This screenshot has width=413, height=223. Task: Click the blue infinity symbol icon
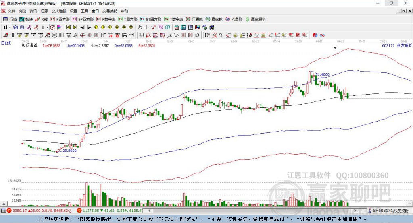pyautogui.click(x=322, y=35)
